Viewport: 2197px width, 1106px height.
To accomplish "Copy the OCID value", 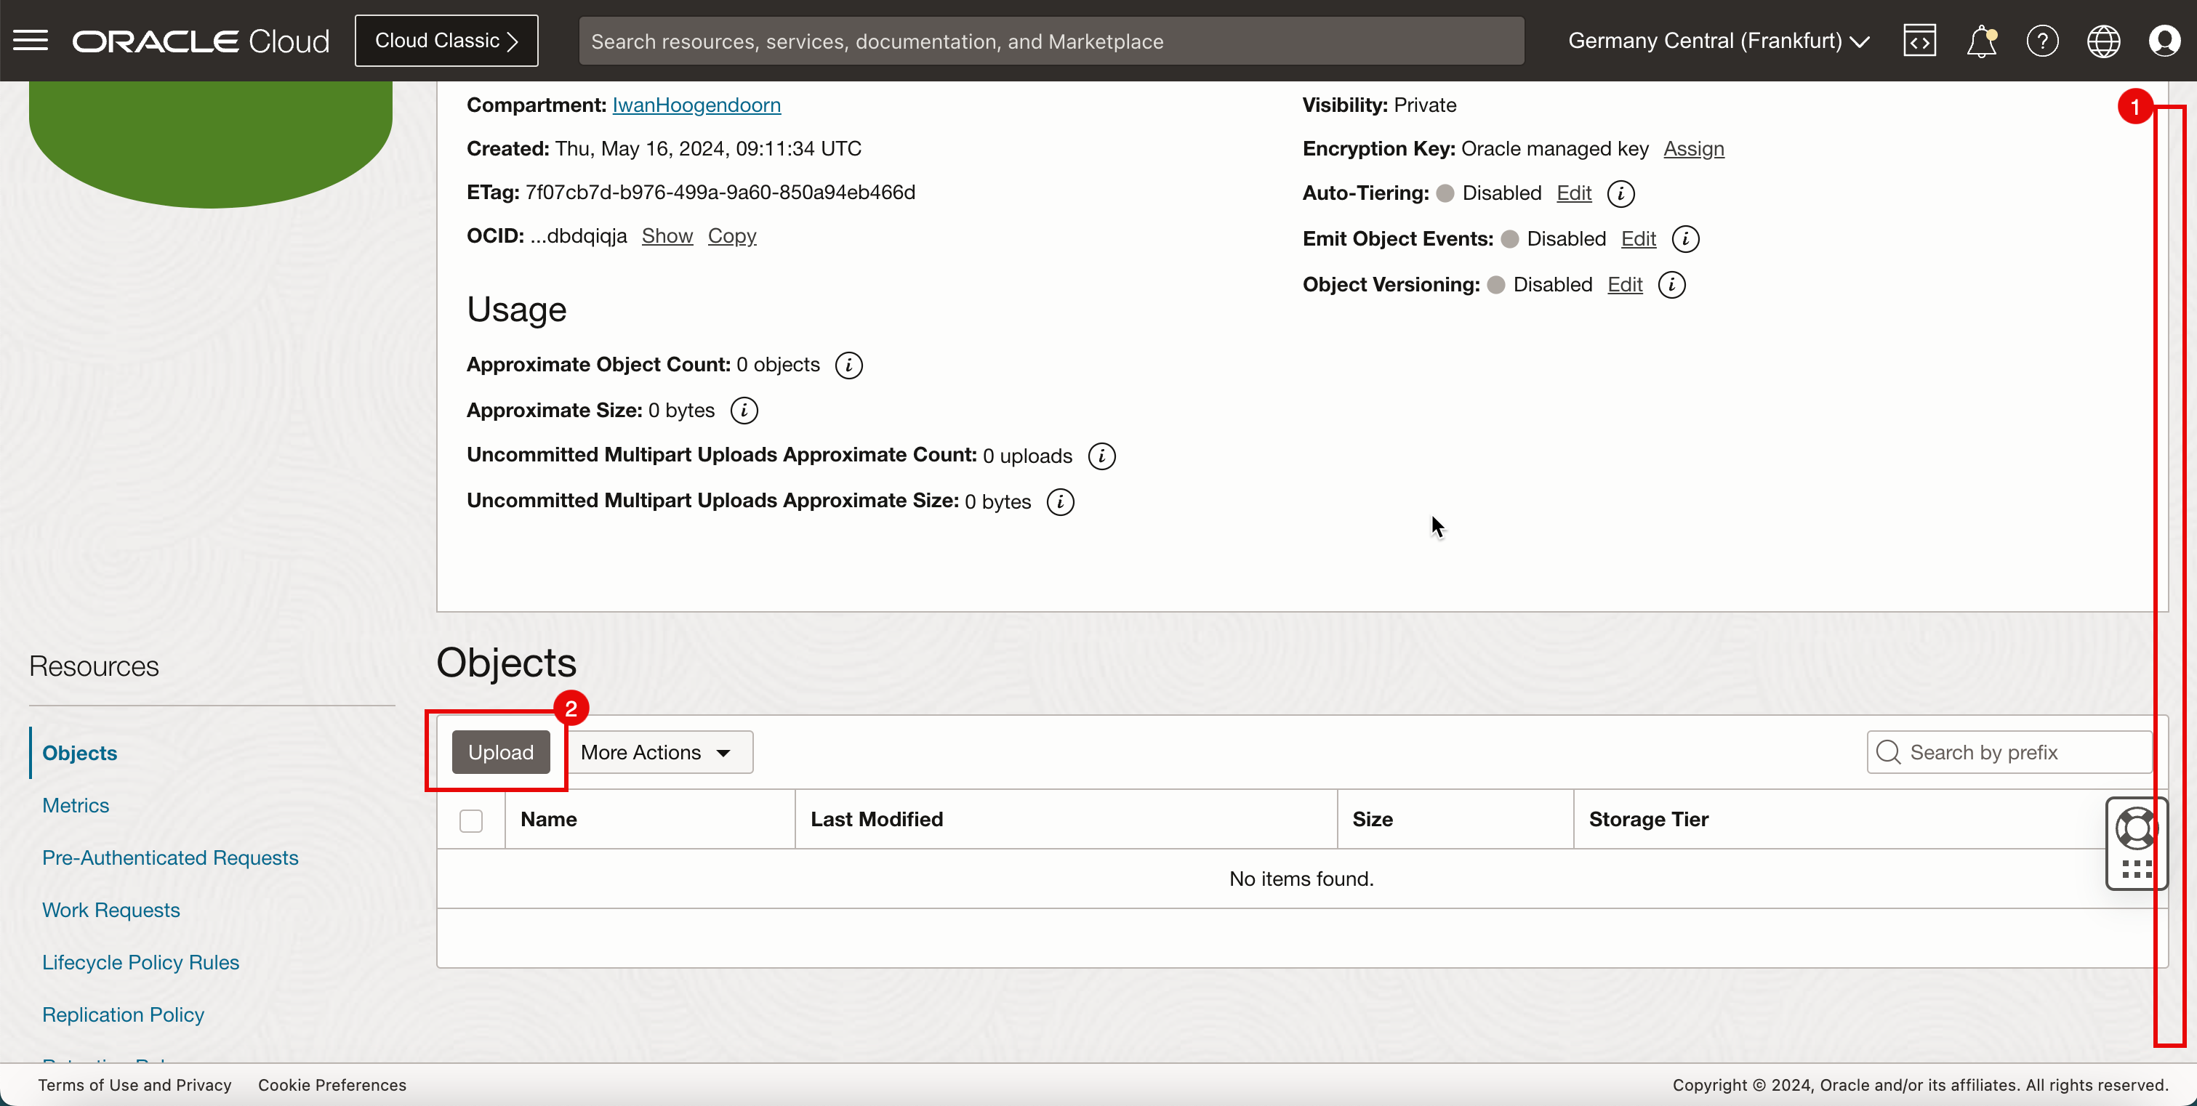I will pos(731,235).
